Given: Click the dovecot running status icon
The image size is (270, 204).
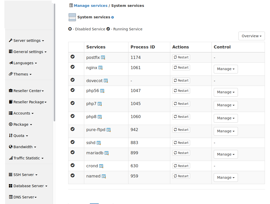Looking at the screenshot, I should (x=73, y=80).
